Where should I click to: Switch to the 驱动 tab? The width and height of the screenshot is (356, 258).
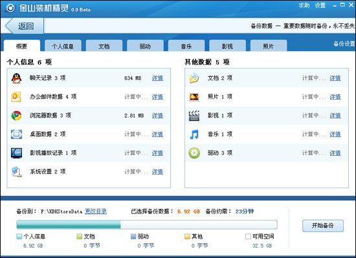click(145, 46)
